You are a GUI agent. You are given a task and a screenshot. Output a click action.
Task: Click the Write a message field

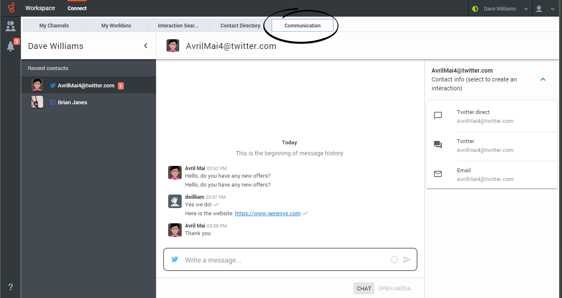coord(283,260)
